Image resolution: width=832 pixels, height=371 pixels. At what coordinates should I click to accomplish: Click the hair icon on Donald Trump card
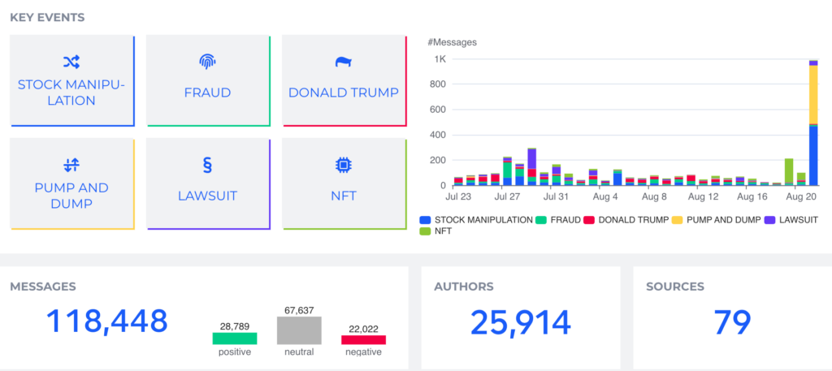(x=343, y=62)
